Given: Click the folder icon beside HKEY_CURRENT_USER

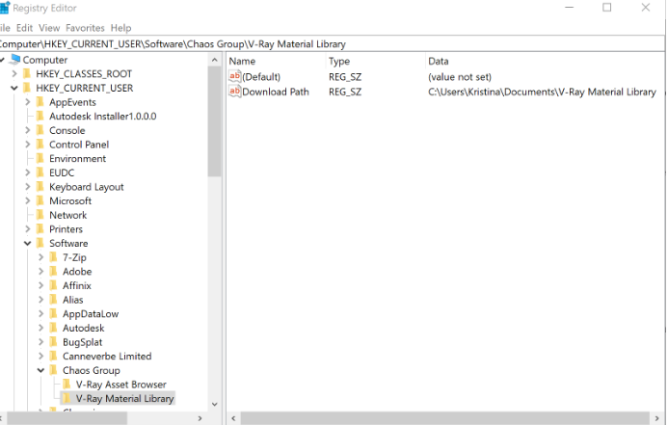Looking at the screenshot, I should (27, 88).
